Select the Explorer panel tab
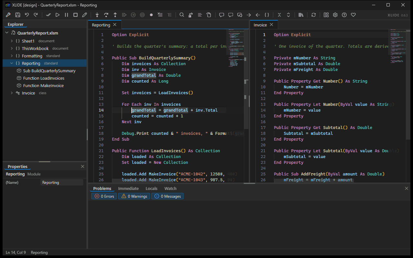 point(15,24)
